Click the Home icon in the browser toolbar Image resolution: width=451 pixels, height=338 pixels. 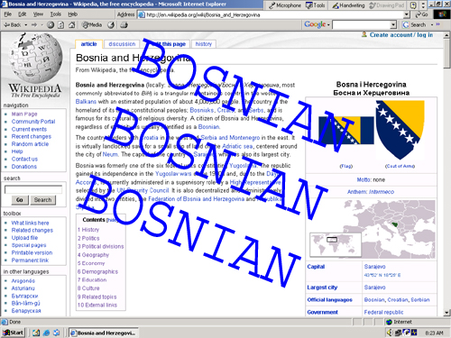[71, 25]
